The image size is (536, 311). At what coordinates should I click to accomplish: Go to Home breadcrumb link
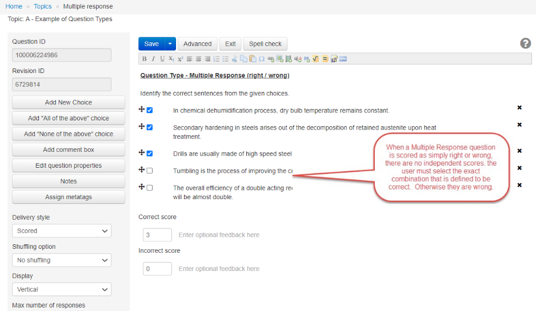coord(14,6)
